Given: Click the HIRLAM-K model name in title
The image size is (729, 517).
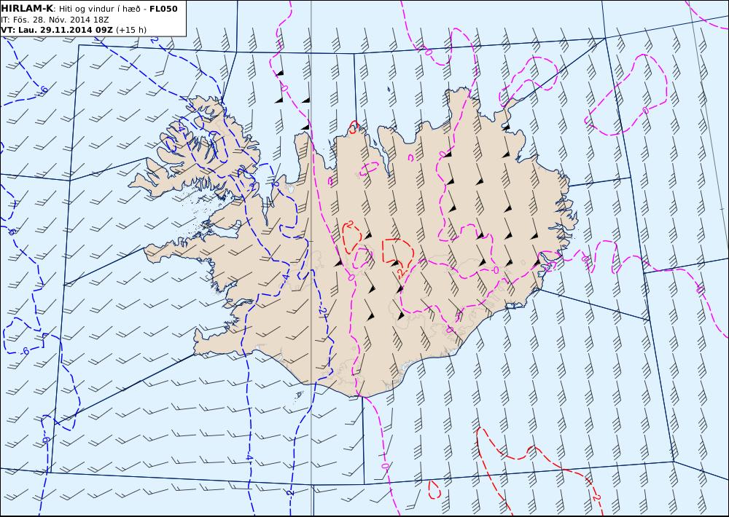Looking at the screenshot, I should (27, 9).
